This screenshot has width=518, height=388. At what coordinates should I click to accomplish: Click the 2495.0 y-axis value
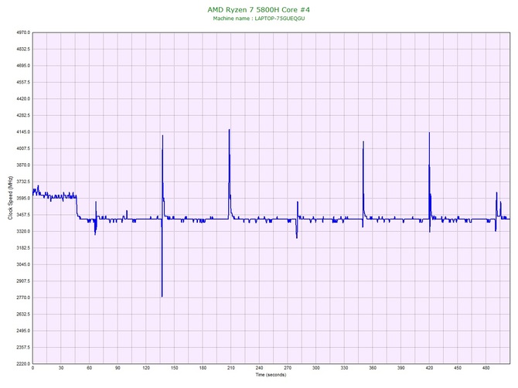[x=23, y=331]
